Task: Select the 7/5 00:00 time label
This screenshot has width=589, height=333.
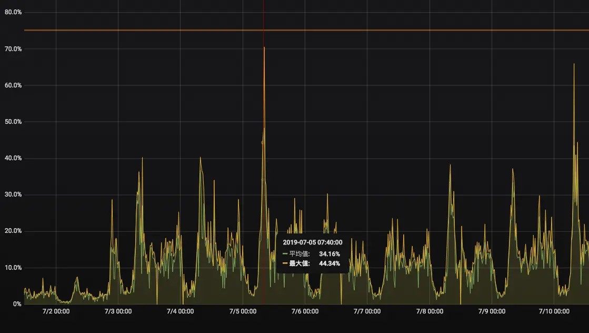Action: tap(243, 311)
